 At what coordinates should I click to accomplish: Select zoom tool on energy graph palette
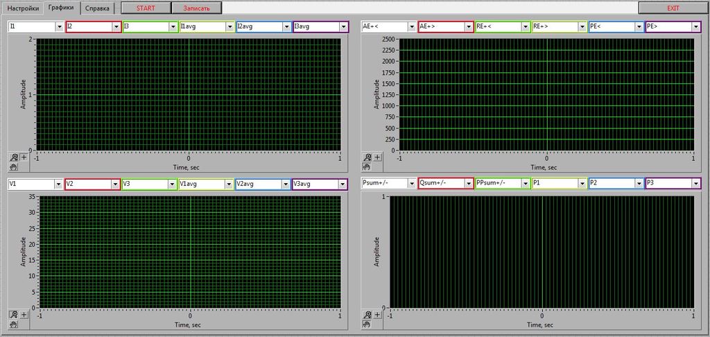pyautogui.click(x=367, y=157)
